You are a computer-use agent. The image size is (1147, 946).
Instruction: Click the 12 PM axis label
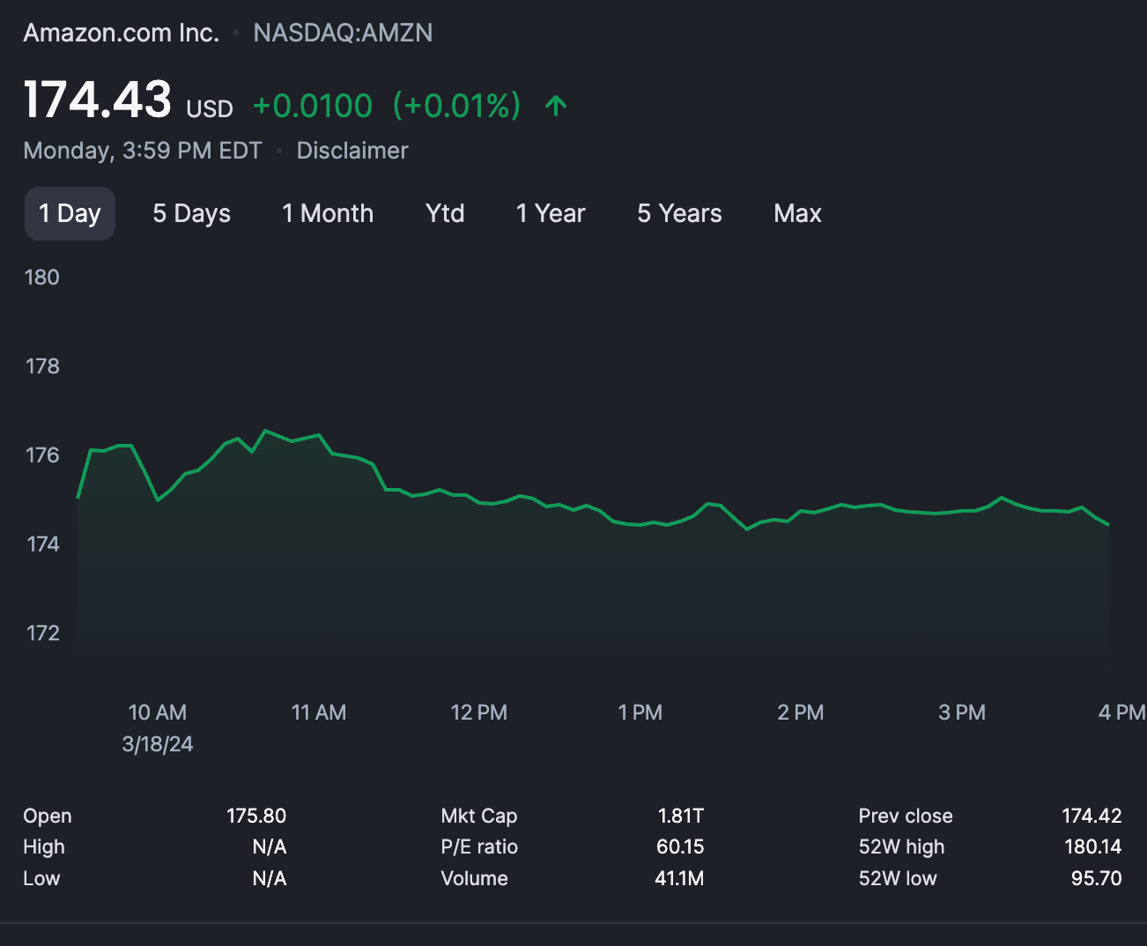tap(479, 713)
